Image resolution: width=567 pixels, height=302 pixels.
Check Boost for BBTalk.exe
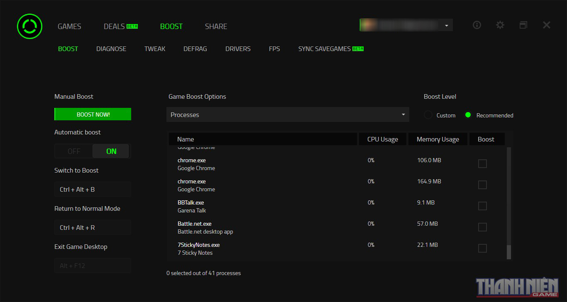pos(482,206)
